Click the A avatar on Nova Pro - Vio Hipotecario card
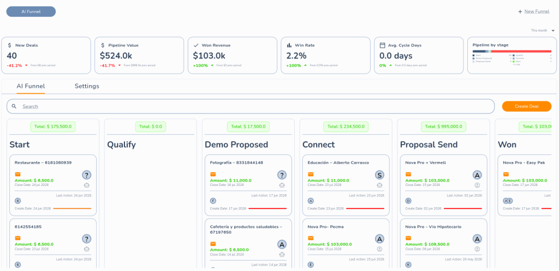This screenshot has height=271, width=559. point(478,239)
